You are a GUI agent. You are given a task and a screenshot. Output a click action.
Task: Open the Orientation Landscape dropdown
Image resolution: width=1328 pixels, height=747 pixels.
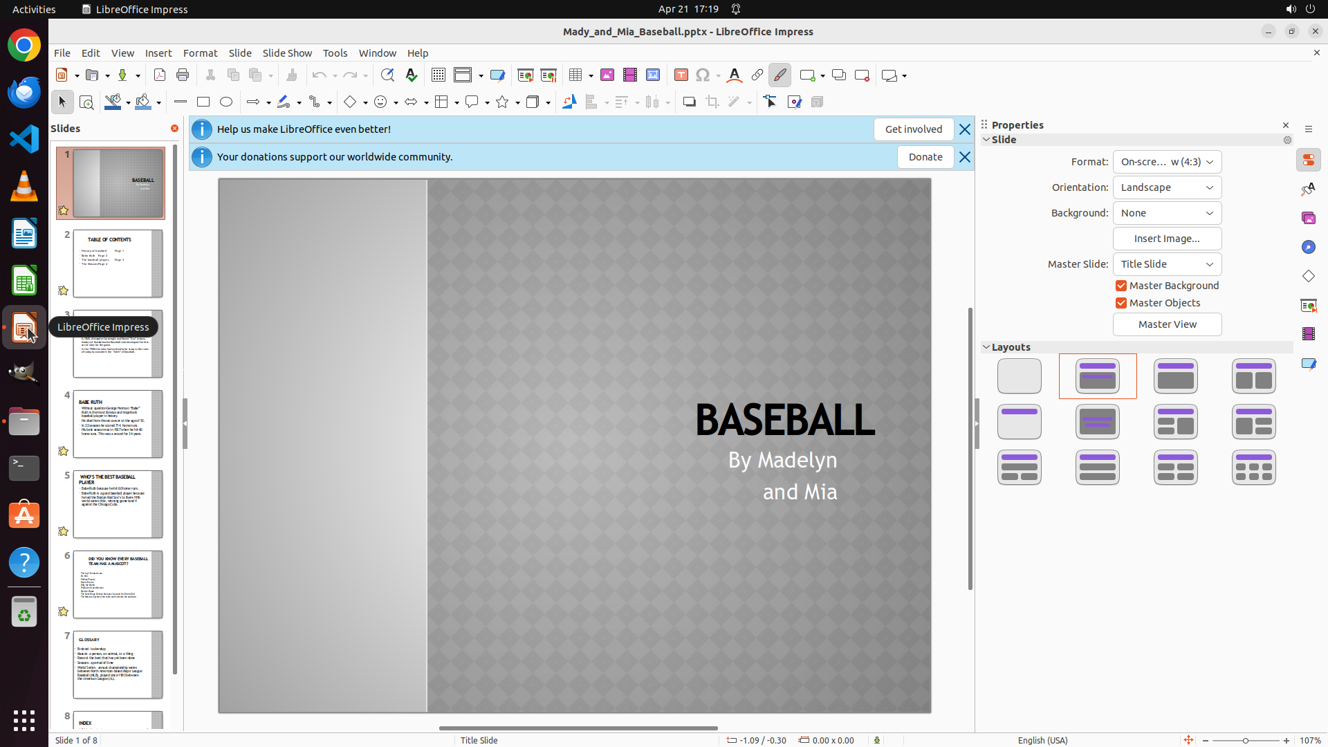point(1167,187)
